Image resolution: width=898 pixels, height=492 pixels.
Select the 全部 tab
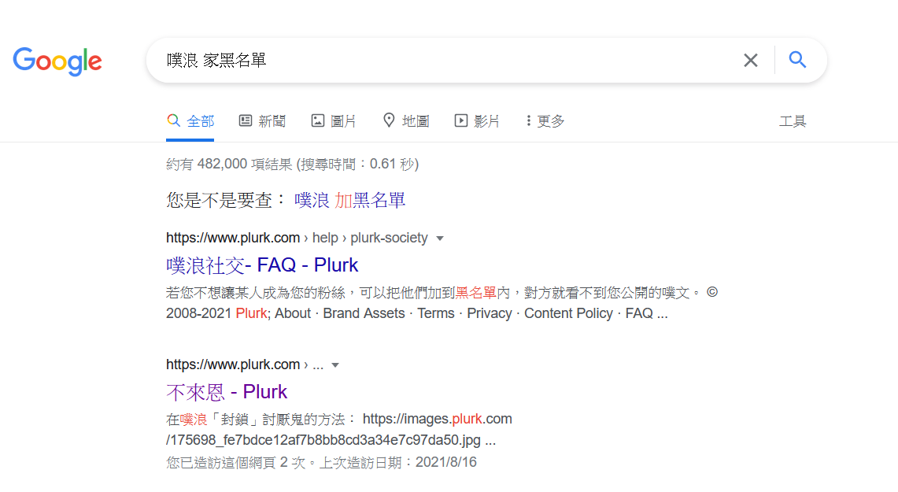(x=190, y=121)
